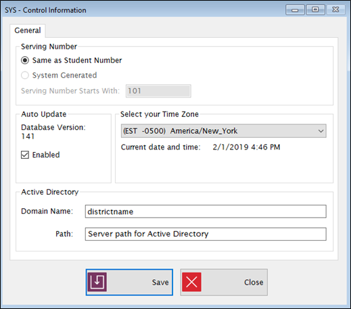351x309 pixels.
Task: Click the current date and time value
Action: click(246, 147)
